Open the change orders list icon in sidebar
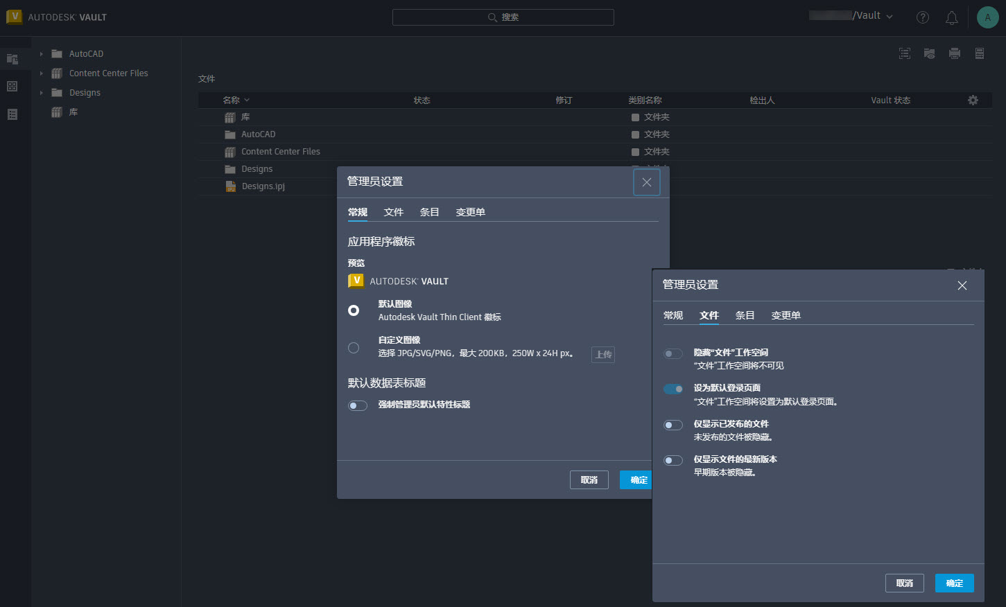The height and width of the screenshot is (607, 1006). pos(12,114)
